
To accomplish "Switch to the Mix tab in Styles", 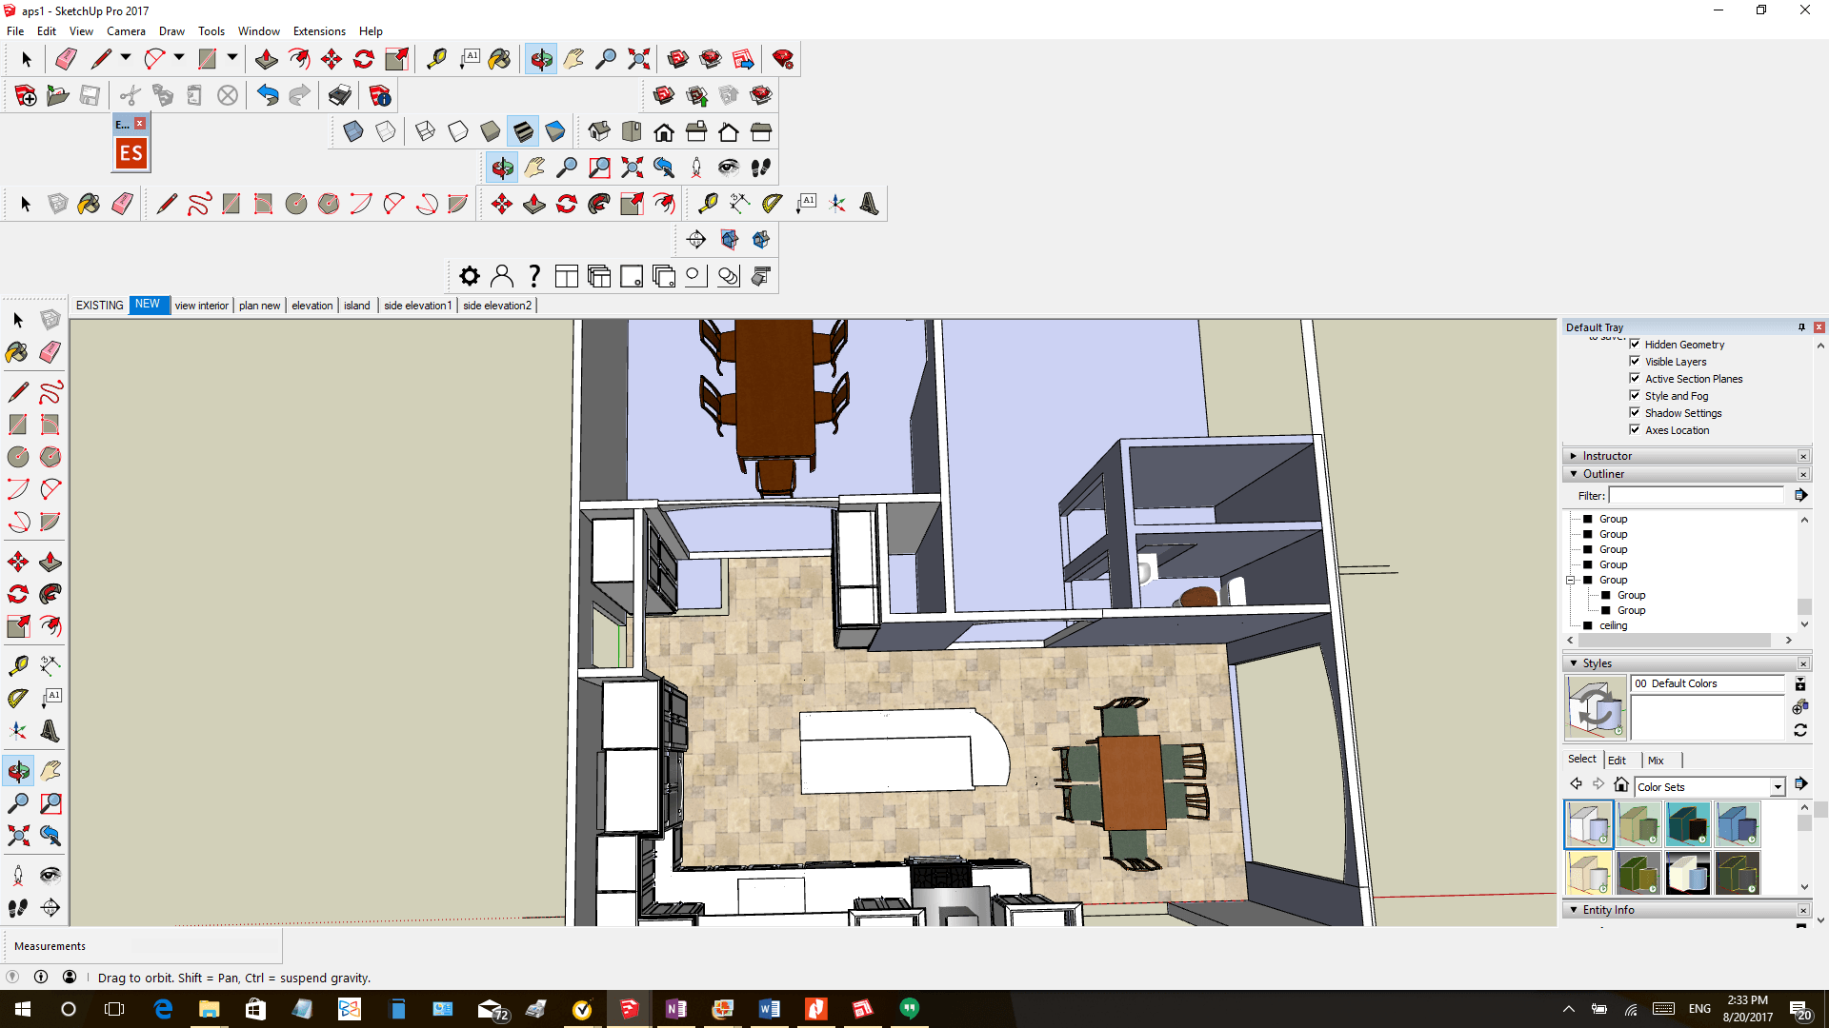I will [x=1656, y=761].
